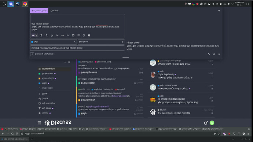The height and width of the screenshot is (142, 253).
Task: Click browser Back arrow
Action: pyautogui.click(x=3, y=134)
